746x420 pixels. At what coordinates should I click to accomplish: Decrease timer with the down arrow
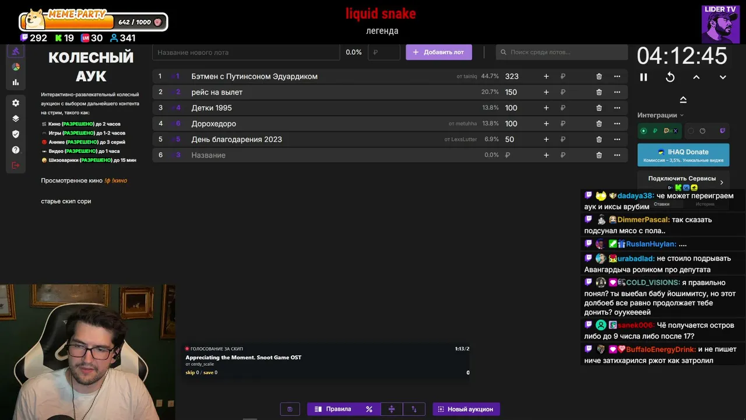pyautogui.click(x=723, y=77)
